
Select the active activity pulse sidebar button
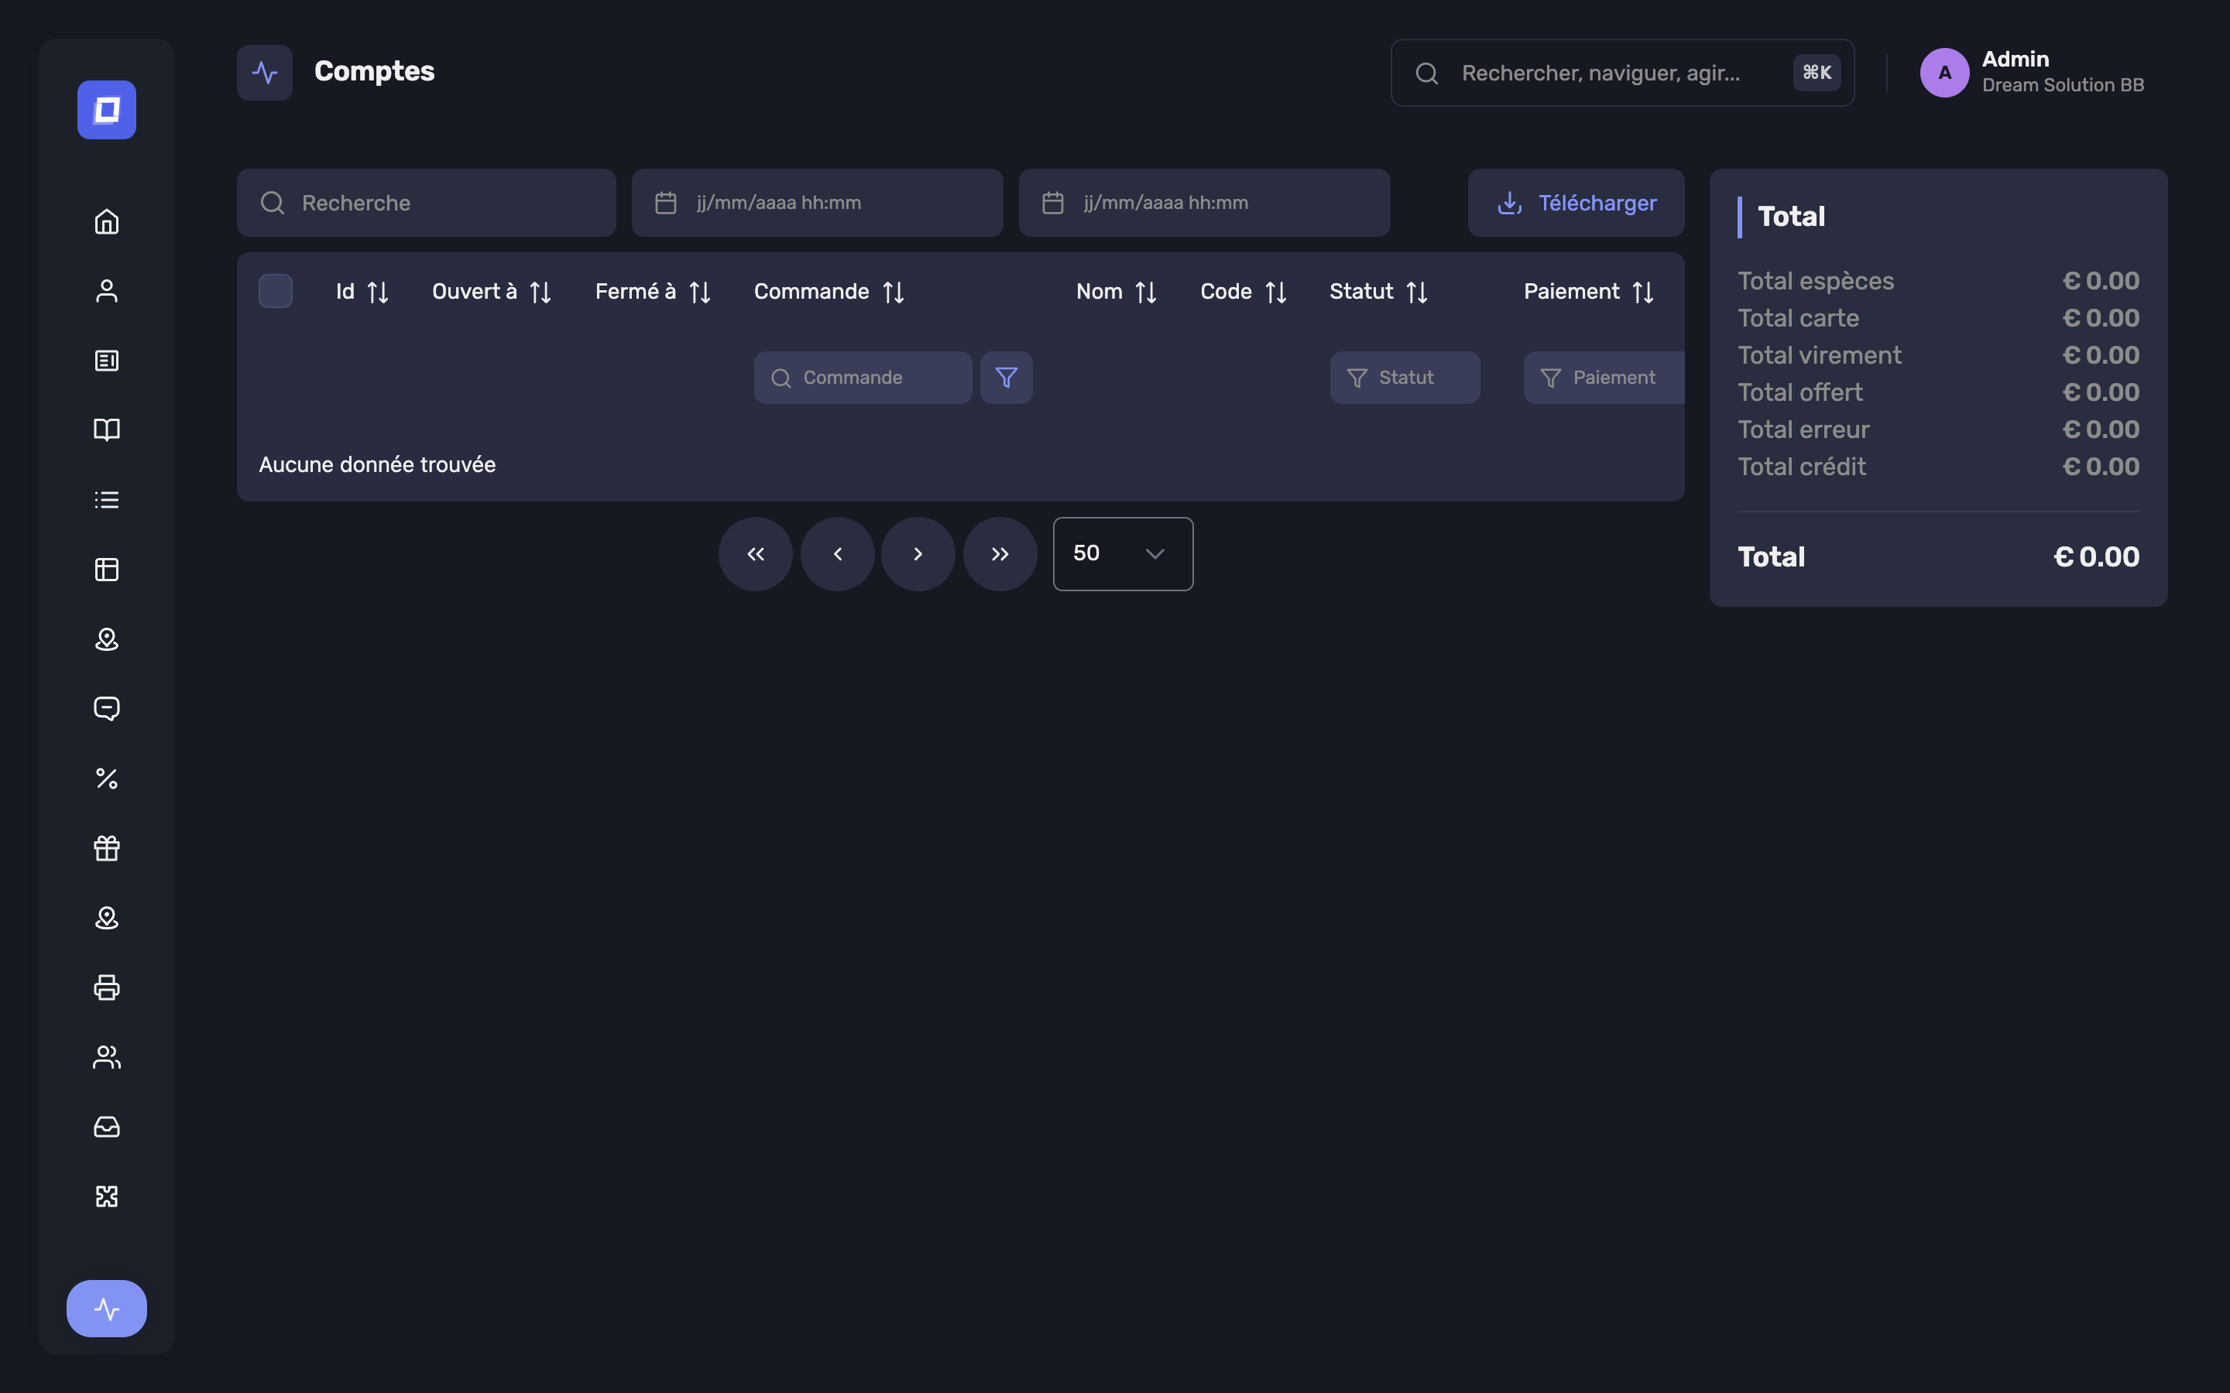click(x=107, y=1308)
